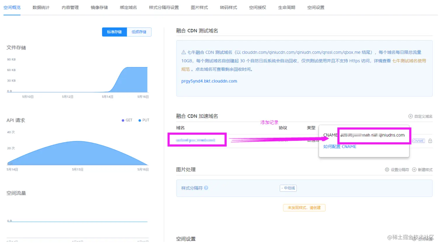
Task: Switch to the 镜像存储 tab
Action: pos(99,8)
